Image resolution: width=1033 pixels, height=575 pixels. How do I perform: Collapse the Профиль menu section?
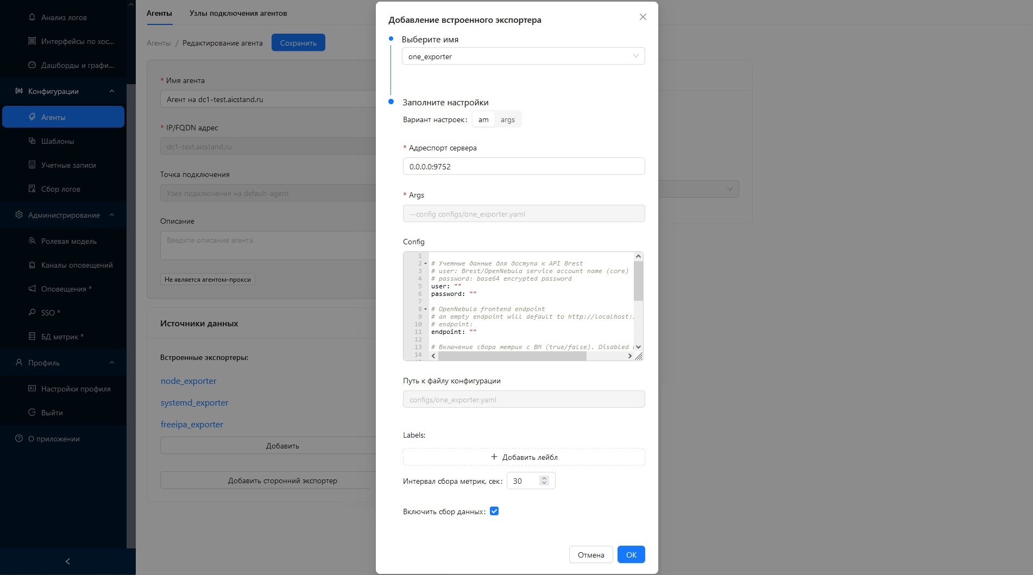point(112,363)
